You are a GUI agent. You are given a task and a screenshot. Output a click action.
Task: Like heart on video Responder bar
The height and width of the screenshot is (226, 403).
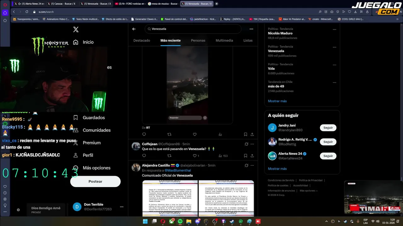pos(205,118)
